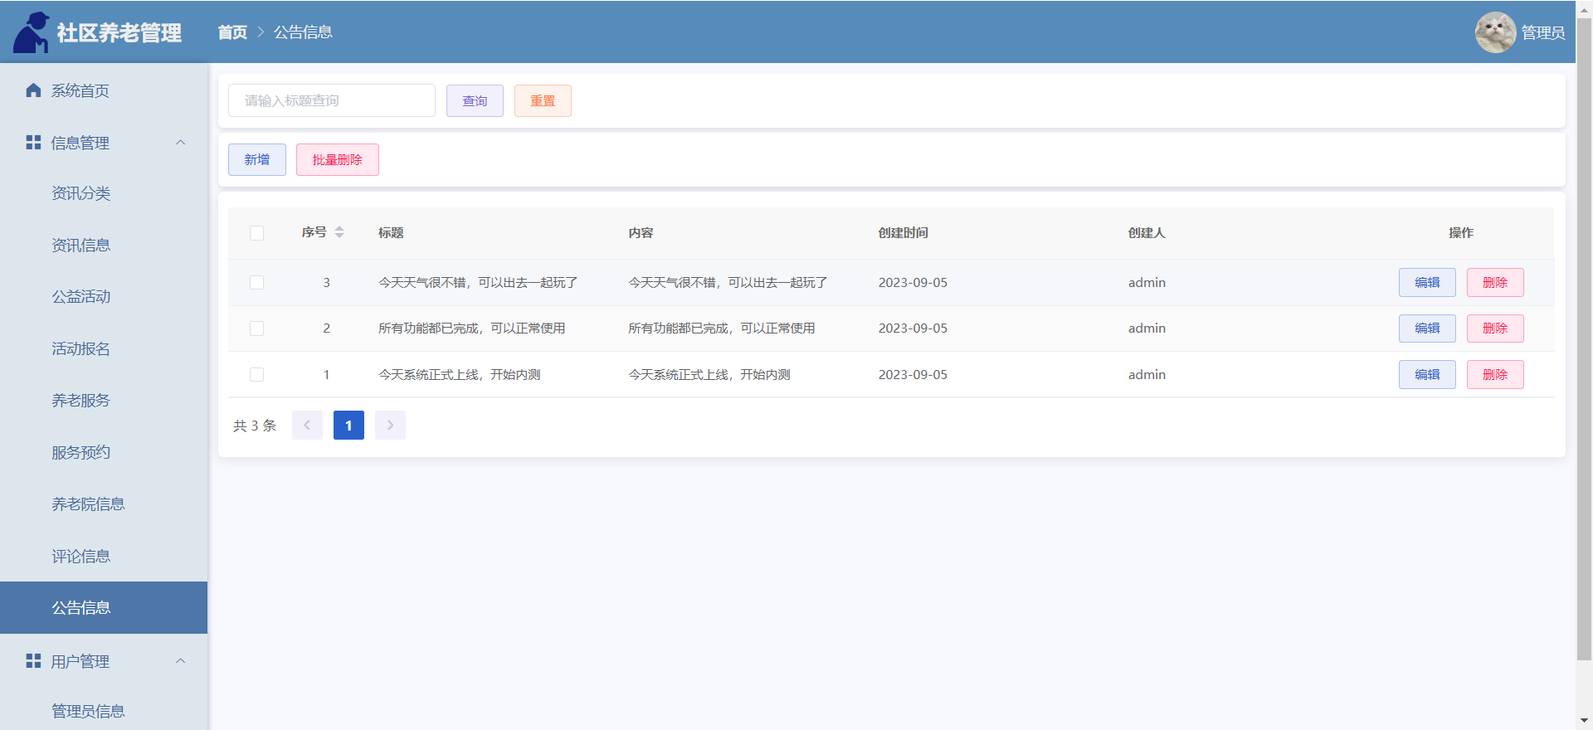Click the 标题 column header
Viewport: 1593px width, 730px height.
(391, 233)
